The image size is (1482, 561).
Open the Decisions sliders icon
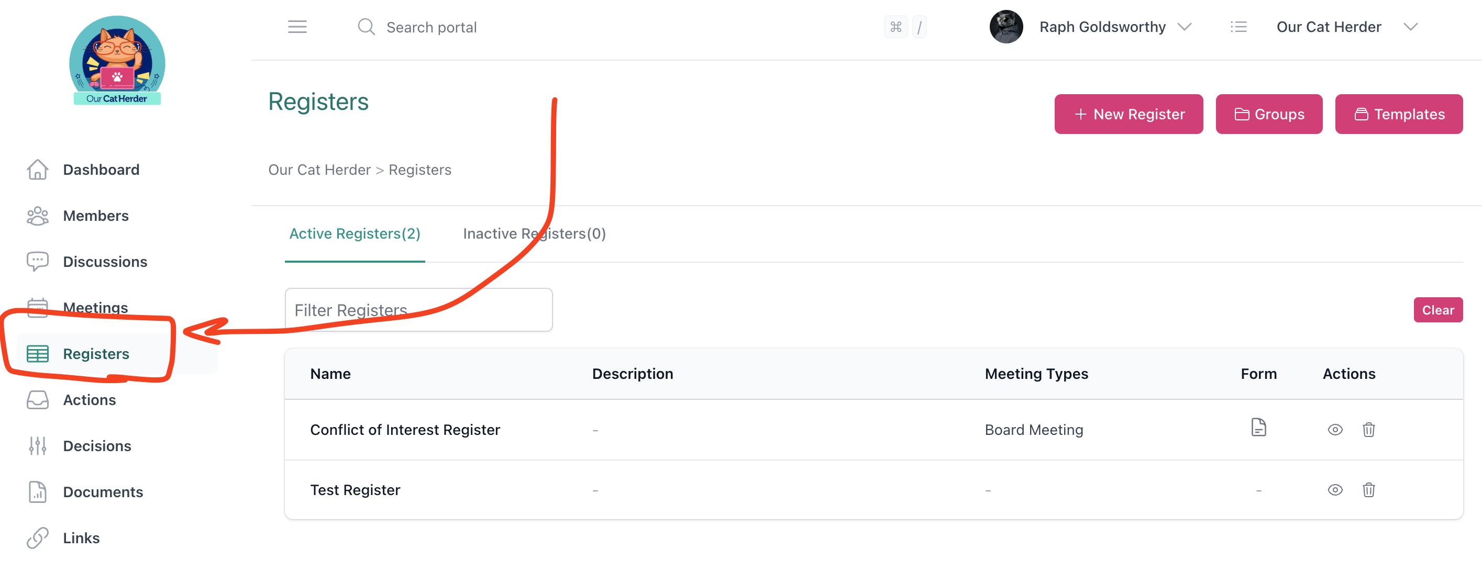(x=37, y=445)
